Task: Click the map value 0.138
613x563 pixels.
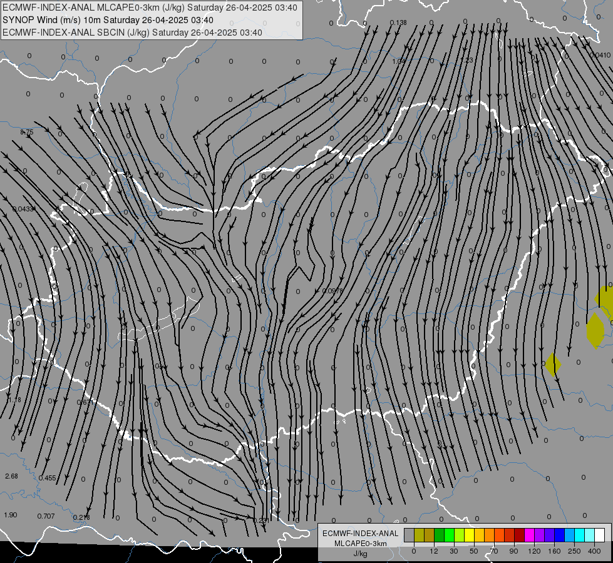Action: pos(398,23)
